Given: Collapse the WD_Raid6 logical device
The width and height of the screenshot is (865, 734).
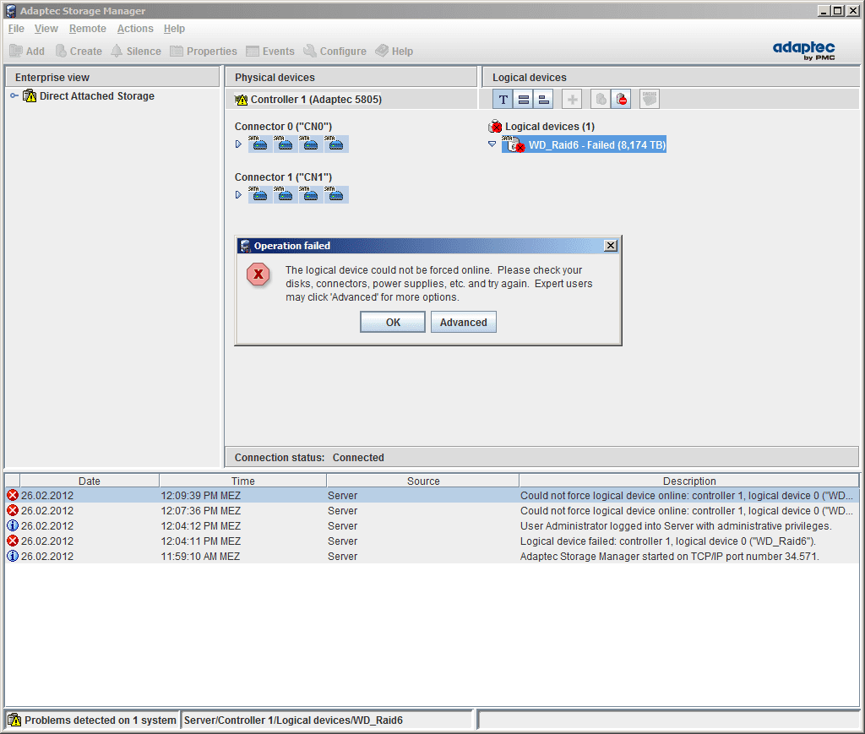Looking at the screenshot, I should pyautogui.click(x=492, y=144).
